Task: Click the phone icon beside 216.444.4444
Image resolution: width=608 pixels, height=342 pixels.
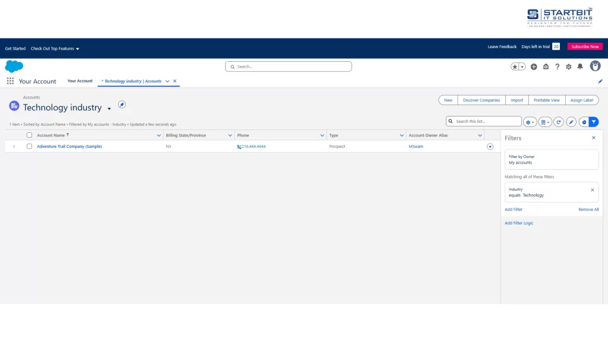Action: pyautogui.click(x=239, y=147)
